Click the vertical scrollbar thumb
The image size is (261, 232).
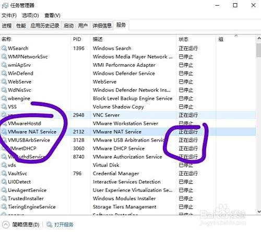point(258,50)
